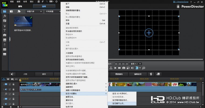Open the 媒體內容 media content dropdown

(x=34, y=12)
